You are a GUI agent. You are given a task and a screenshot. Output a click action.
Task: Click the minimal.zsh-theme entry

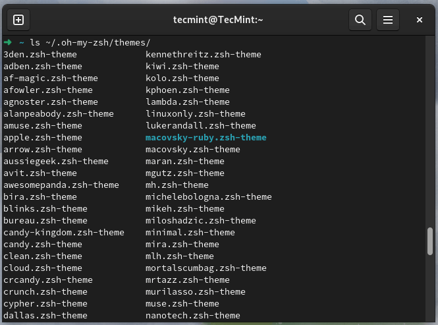click(190, 233)
